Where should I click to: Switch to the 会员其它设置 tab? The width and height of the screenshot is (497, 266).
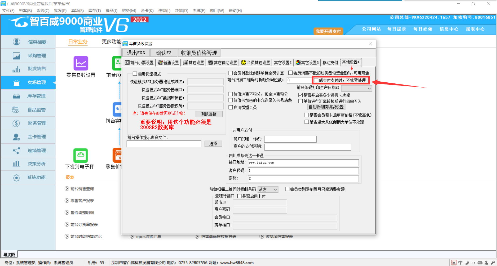pyautogui.click(x=255, y=62)
